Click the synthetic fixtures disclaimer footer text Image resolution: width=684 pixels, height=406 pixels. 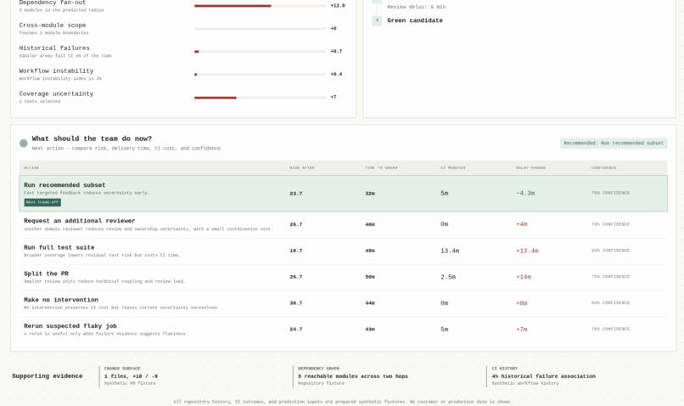[x=343, y=402]
